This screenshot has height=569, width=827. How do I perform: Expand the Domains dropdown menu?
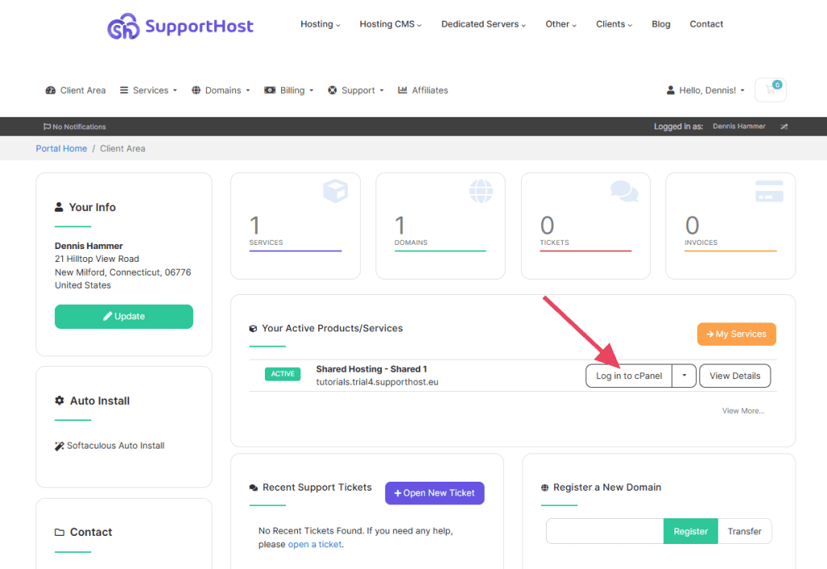tap(220, 91)
